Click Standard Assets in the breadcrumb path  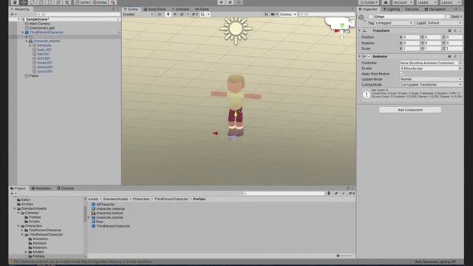pyautogui.click(x=115, y=199)
